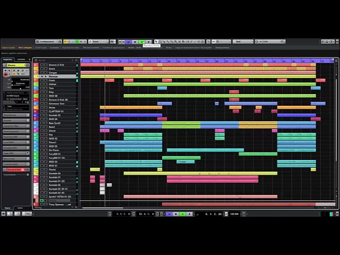Click the bottom transport Stop button
This screenshot has height=255, width=340.
(x=176, y=214)
